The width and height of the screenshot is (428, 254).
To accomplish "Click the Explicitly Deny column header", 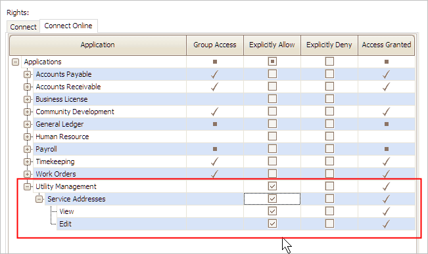I will tap(329, 45).
